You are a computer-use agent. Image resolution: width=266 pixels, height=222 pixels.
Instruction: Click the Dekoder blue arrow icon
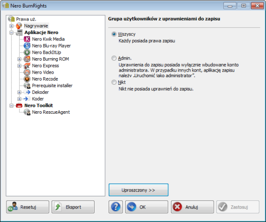coord(27,92)
